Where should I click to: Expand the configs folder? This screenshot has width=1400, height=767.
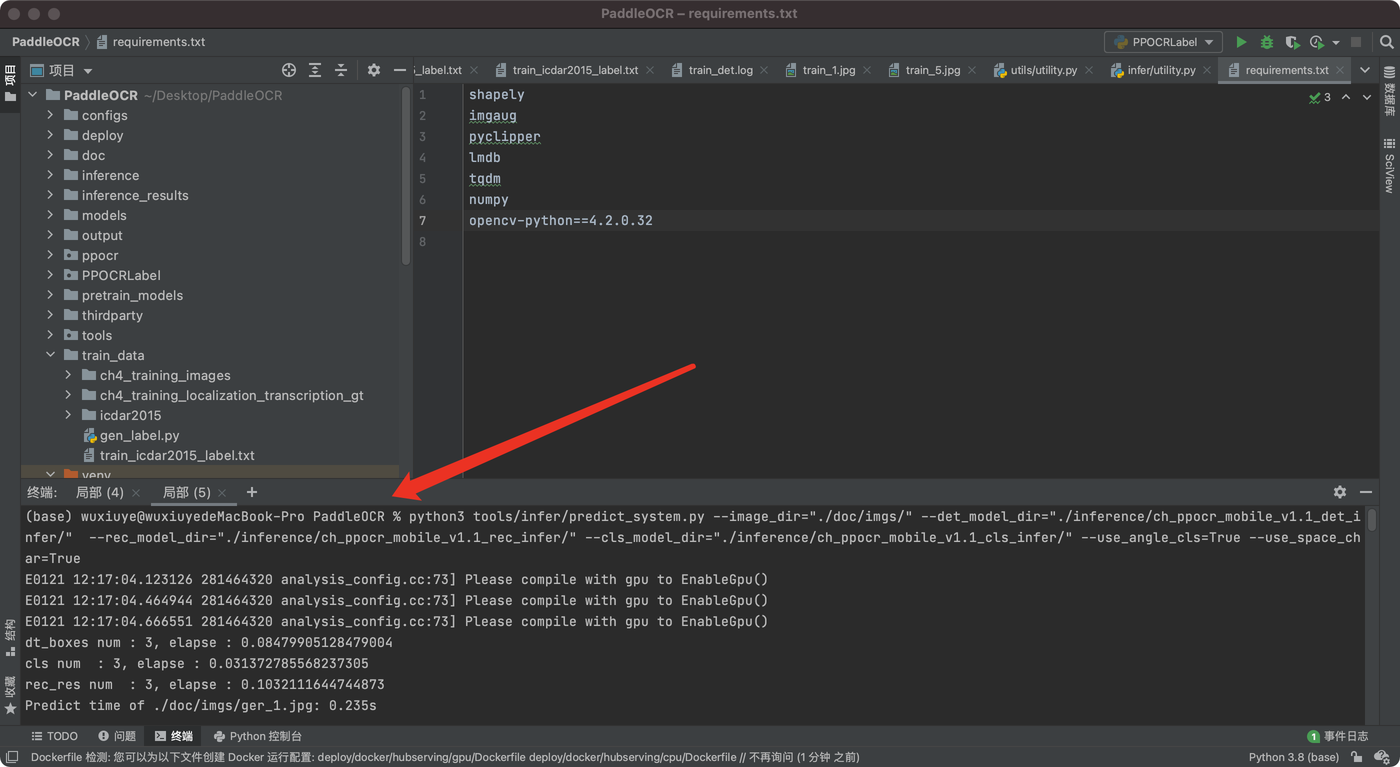click(50, 115)
